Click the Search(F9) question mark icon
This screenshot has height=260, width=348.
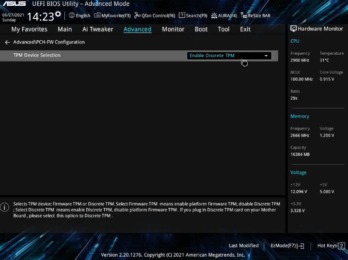pyautogui.click(x=182, y=15)
